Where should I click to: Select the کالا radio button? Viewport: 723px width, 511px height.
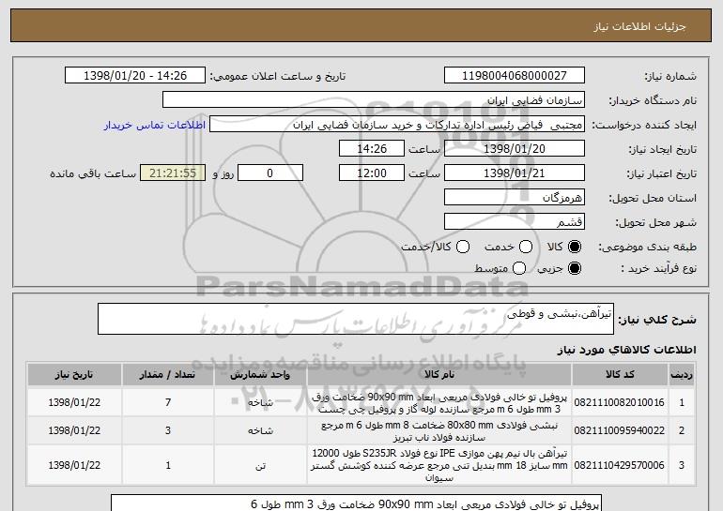point(575,247)
